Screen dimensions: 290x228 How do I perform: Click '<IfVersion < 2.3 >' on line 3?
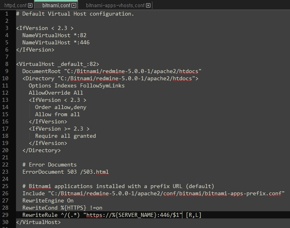click(x=45, y=28)
